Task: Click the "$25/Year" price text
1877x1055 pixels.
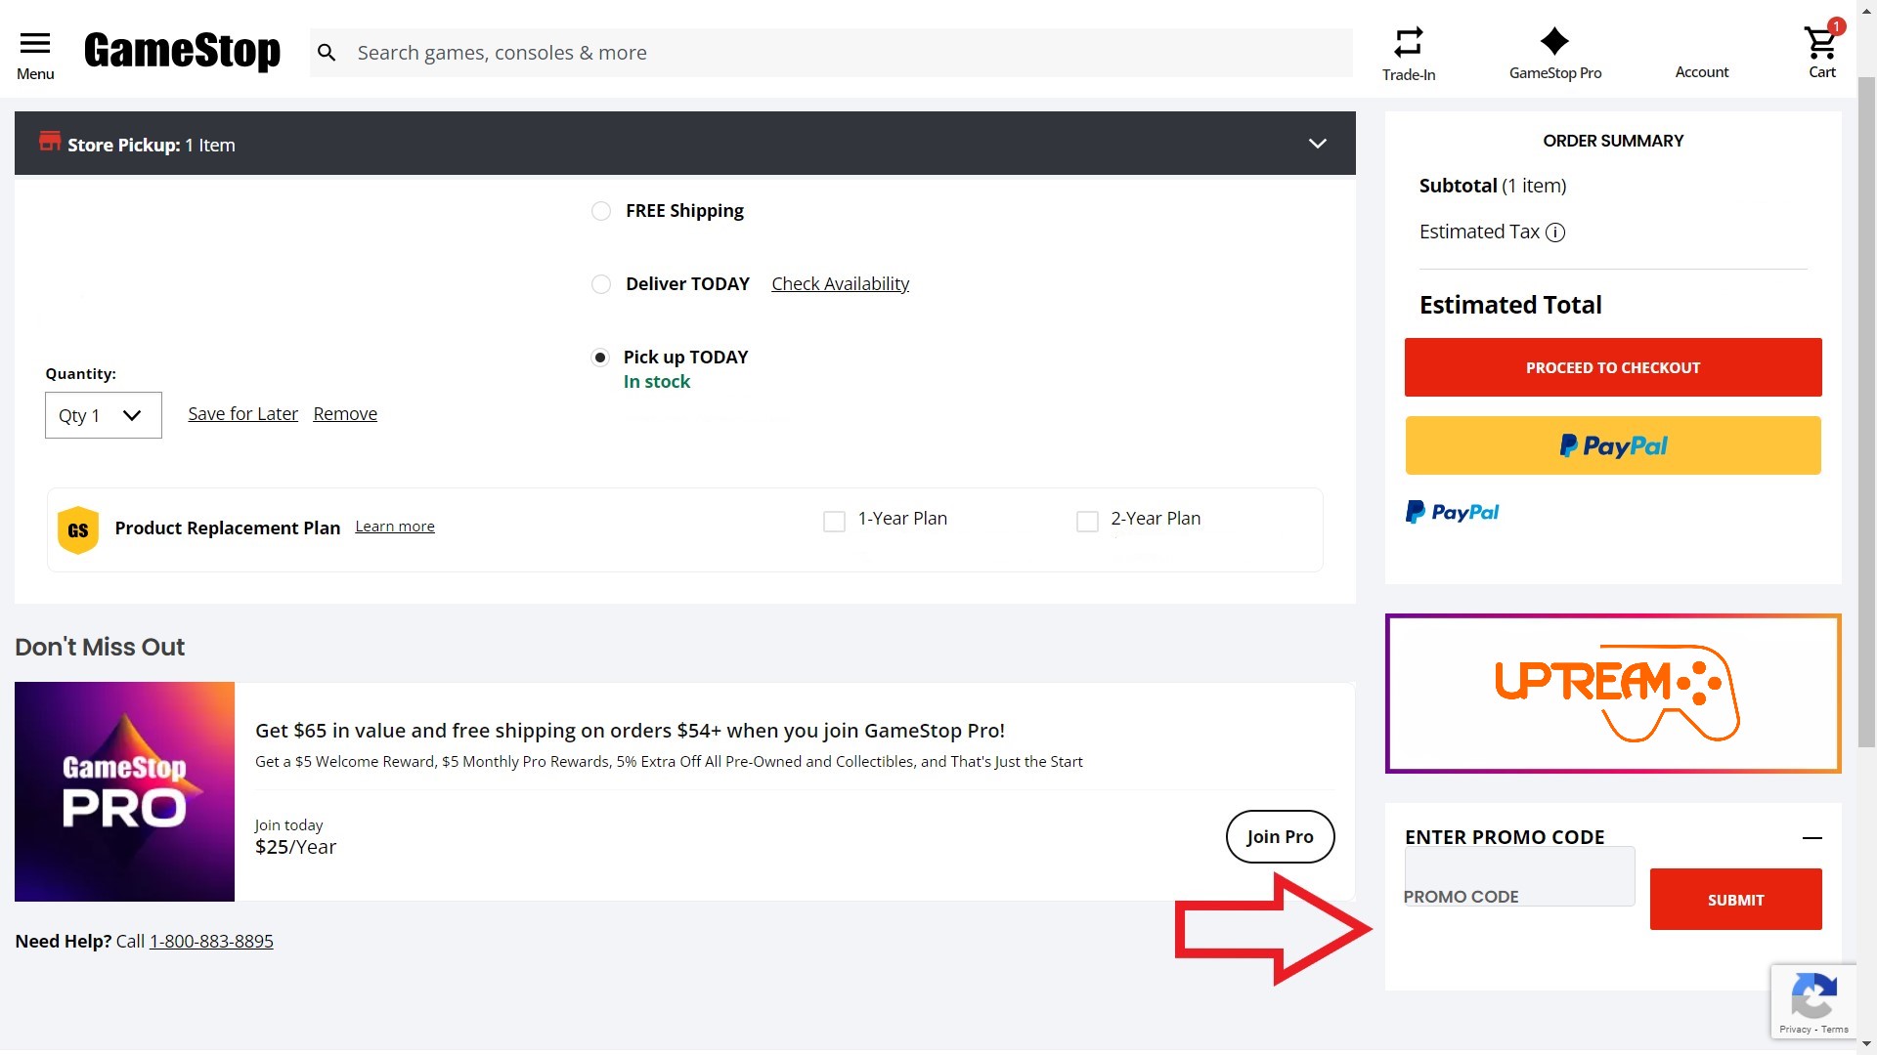Action: tap(295, 847)
